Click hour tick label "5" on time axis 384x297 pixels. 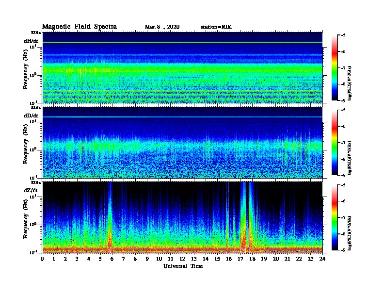tap(100, 259)
